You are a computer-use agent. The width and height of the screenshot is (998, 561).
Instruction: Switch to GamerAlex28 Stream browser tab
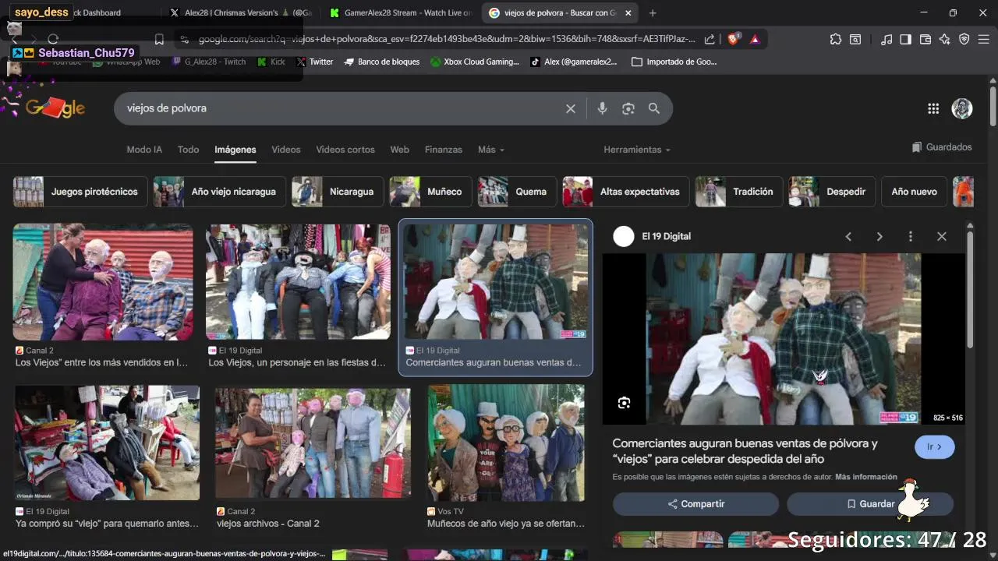click(x=401, y=12)
